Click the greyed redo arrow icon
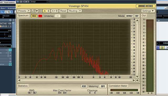 [x=41, y=11]
